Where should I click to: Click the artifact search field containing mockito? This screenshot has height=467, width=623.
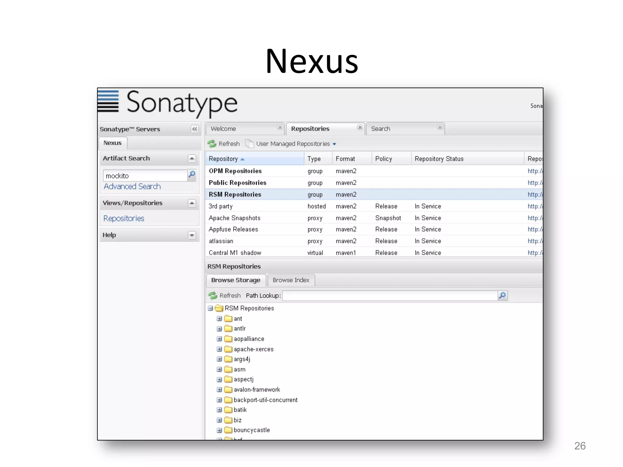(145, 176)
